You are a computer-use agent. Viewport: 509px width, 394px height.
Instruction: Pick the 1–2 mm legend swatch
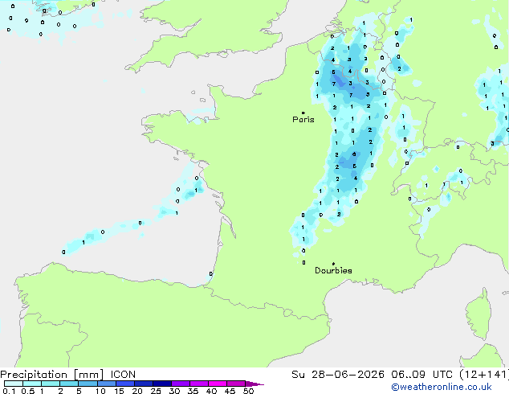point(51,384)
